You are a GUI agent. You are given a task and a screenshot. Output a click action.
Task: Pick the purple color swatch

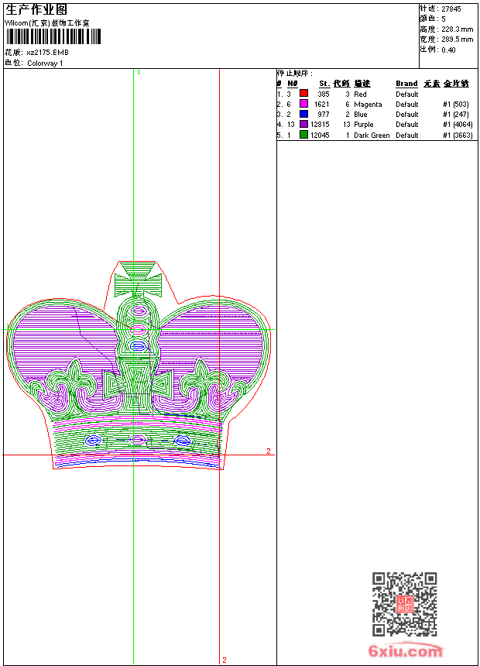click(303, 124)
